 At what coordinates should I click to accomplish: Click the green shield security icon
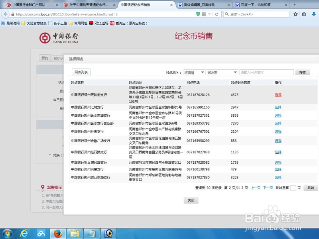tap(198, 14)
